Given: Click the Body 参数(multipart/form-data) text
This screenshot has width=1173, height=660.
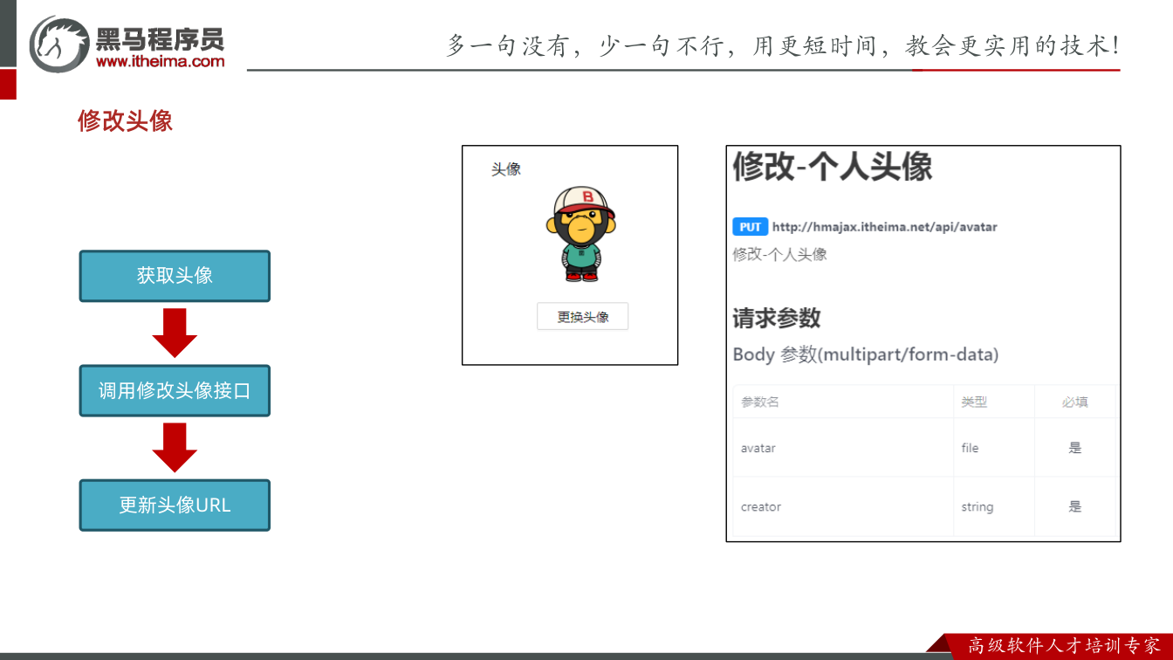Looking at the screenshot, I should 866,354.
